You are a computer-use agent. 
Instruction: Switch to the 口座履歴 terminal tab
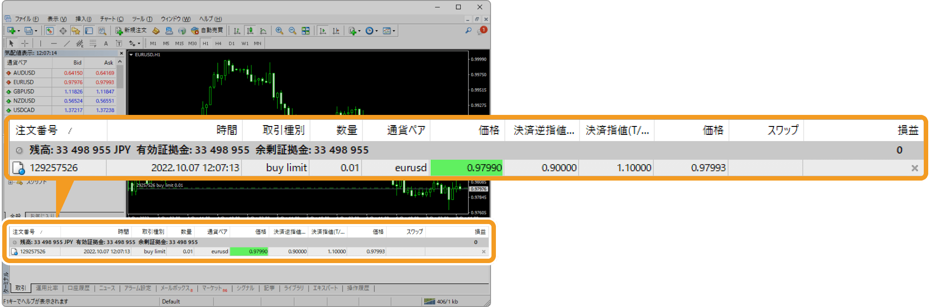click(79, 288)
